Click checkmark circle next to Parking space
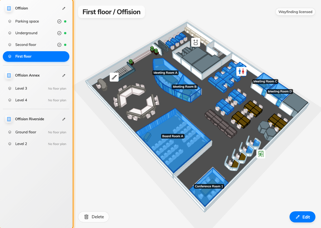321x228 pixels. pyautogui.click(x=59, y=21)
